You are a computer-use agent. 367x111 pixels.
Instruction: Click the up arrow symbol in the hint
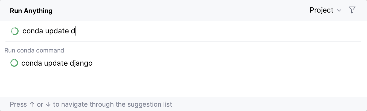32,104
